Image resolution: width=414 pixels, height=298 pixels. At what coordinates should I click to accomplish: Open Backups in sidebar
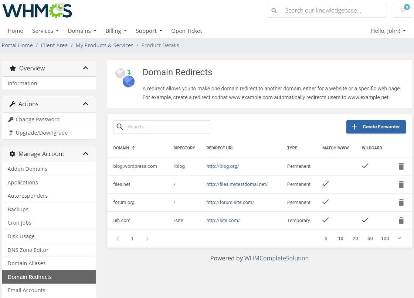49,209
